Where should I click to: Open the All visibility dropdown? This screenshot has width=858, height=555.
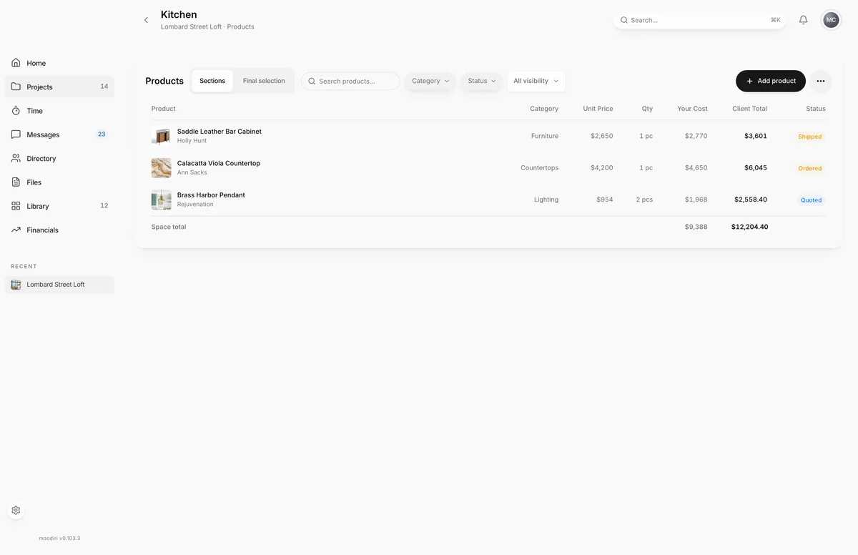click(x=536, y=81)
